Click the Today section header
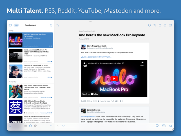The image size is (181, 136). tap(11, 30)
